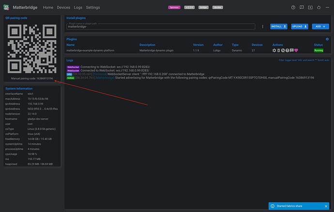Click the freeMemory value
This screenshot has height=212, width=334.
(x=40, y=139)
